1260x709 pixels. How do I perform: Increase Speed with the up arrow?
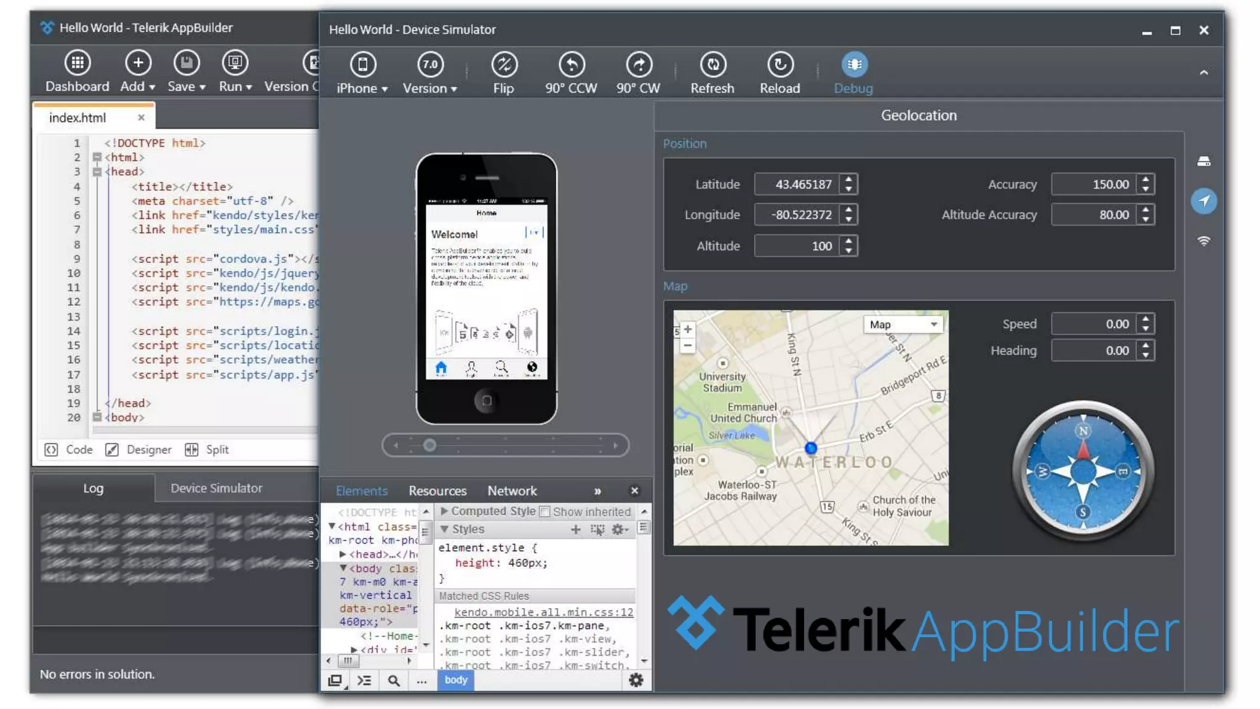click(1146, 319)
